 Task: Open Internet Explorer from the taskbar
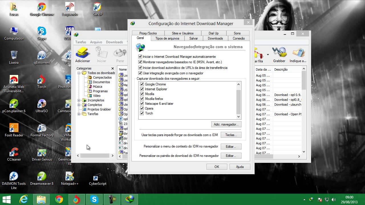(x=23, y=199)
